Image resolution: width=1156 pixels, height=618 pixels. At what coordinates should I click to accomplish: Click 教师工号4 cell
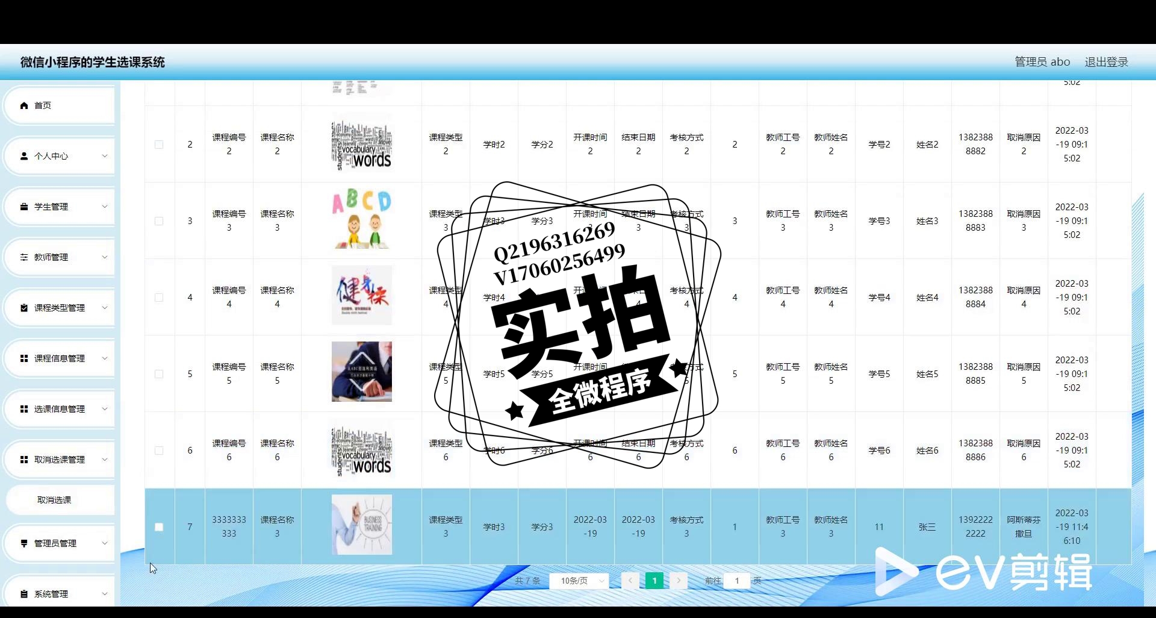point(783,297)
